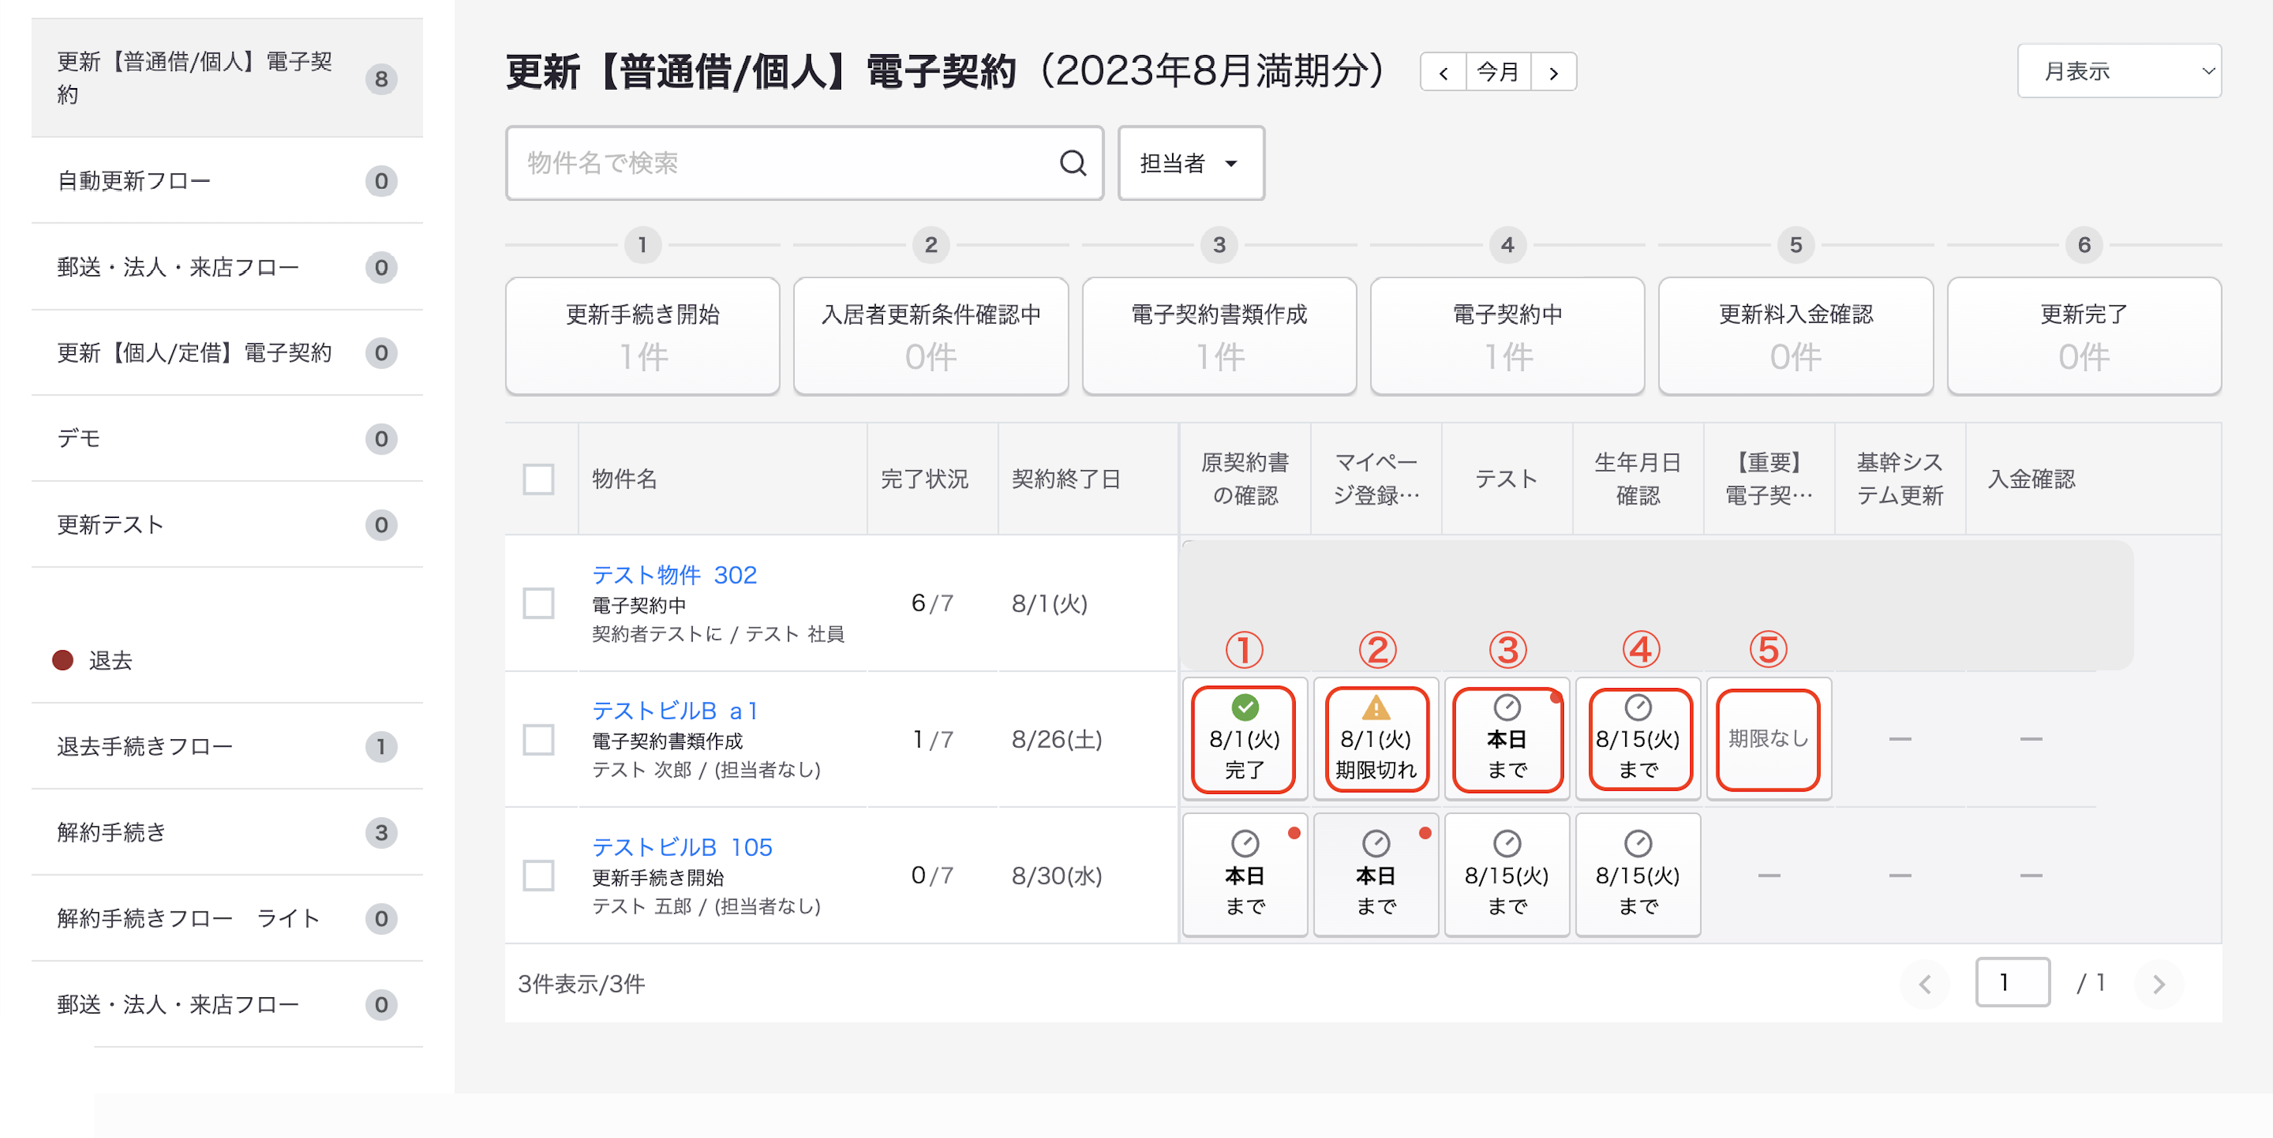Click warning triangle icon in 期限切れ cell
Viewport: 2273px width, 1138px height.
click(1375, 707)
